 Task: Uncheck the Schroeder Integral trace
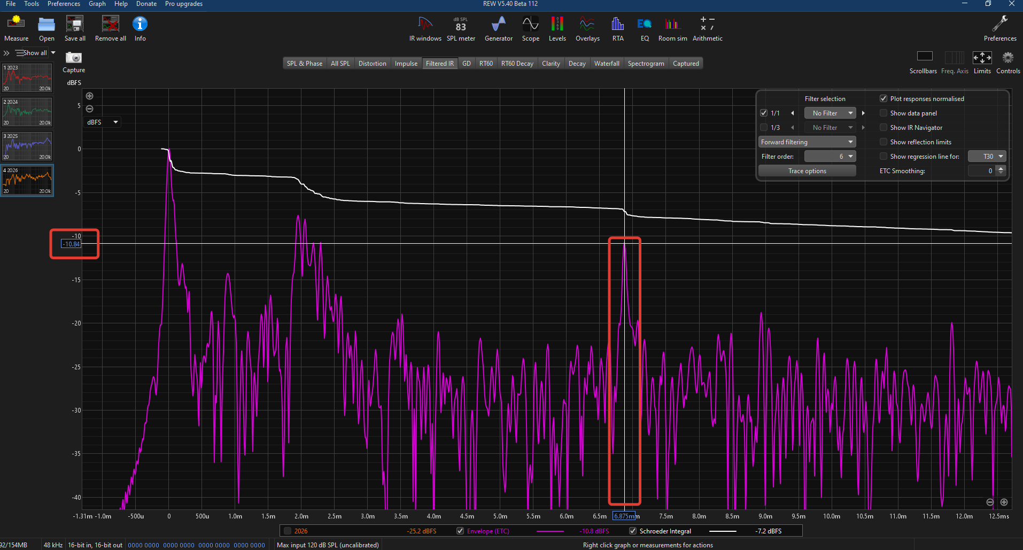coord(633,531)
